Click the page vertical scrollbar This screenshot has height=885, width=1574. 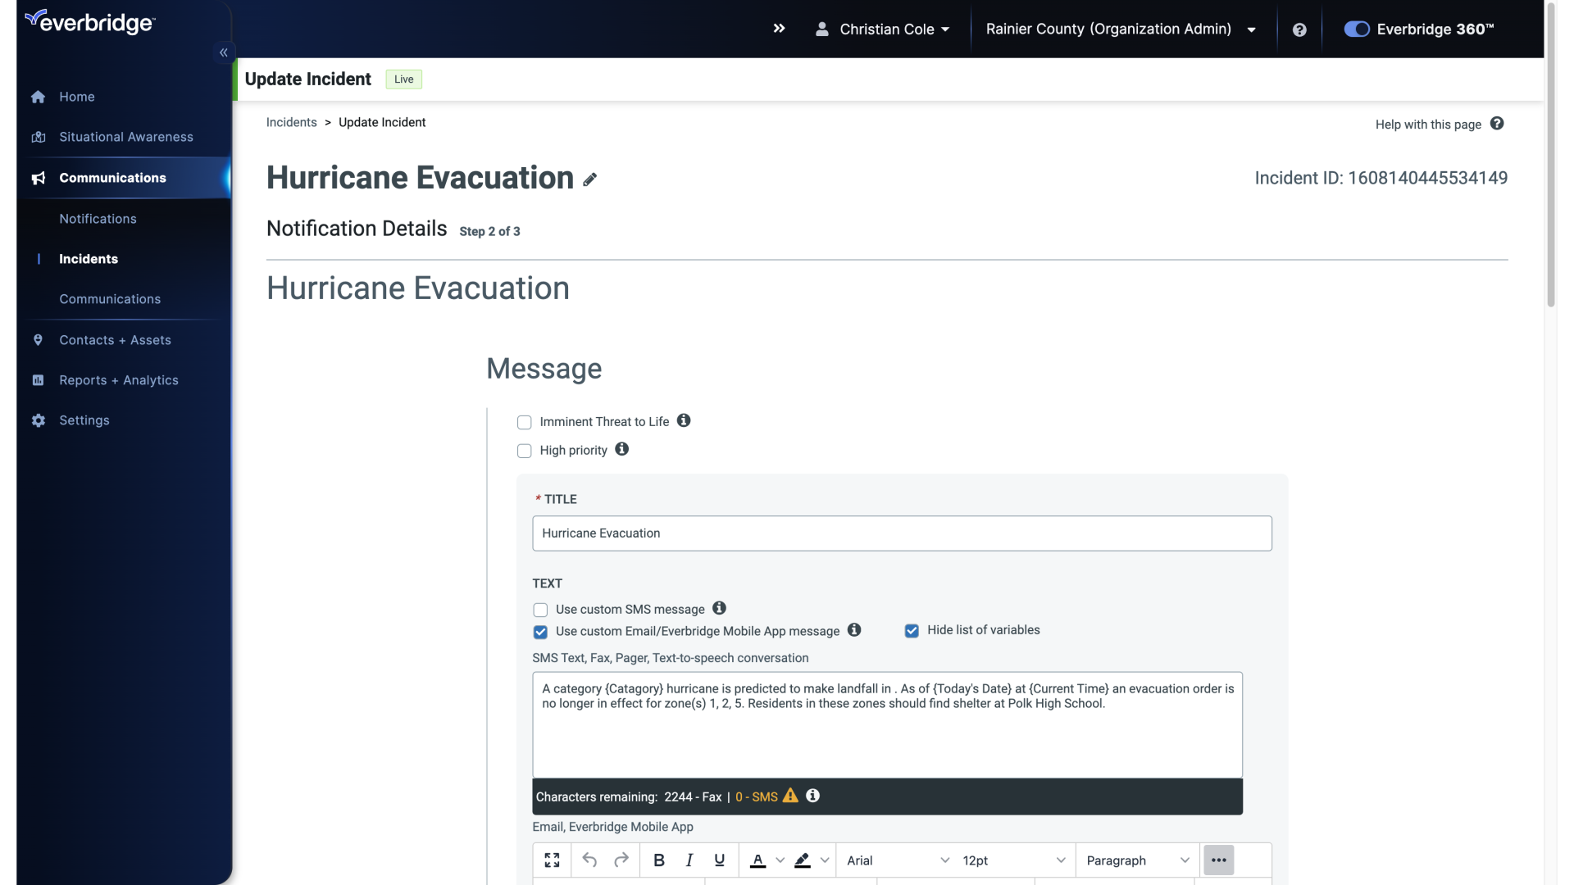coord(1550,156)
